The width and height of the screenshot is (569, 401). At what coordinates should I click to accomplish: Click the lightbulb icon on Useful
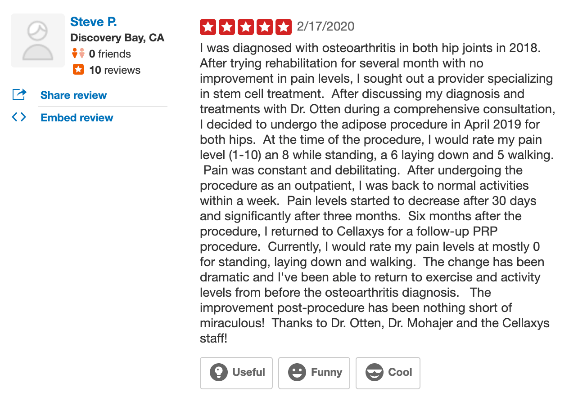click(218, 372)
